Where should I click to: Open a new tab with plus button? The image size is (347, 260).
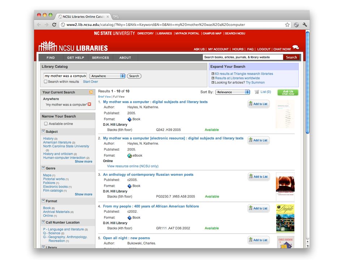point(116,17)
